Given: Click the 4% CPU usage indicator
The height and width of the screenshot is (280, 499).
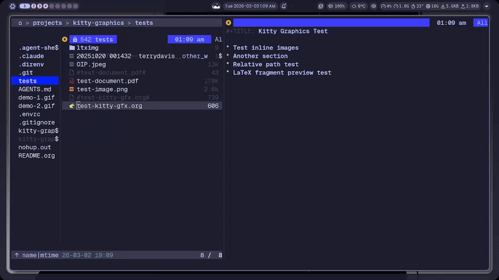Looking at the screenshot, I should point(386,6).
